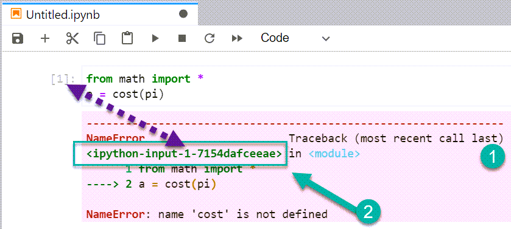Click the code line 'a = cost(pi)'

click(x=125, y=95)
